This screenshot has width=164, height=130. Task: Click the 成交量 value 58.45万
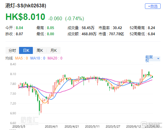(88, 28)
